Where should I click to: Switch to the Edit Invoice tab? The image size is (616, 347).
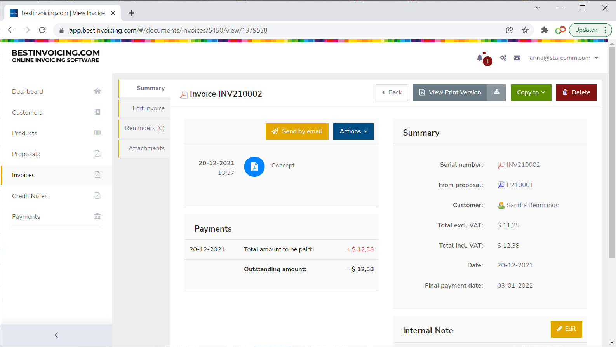click(x=148, y=108)
